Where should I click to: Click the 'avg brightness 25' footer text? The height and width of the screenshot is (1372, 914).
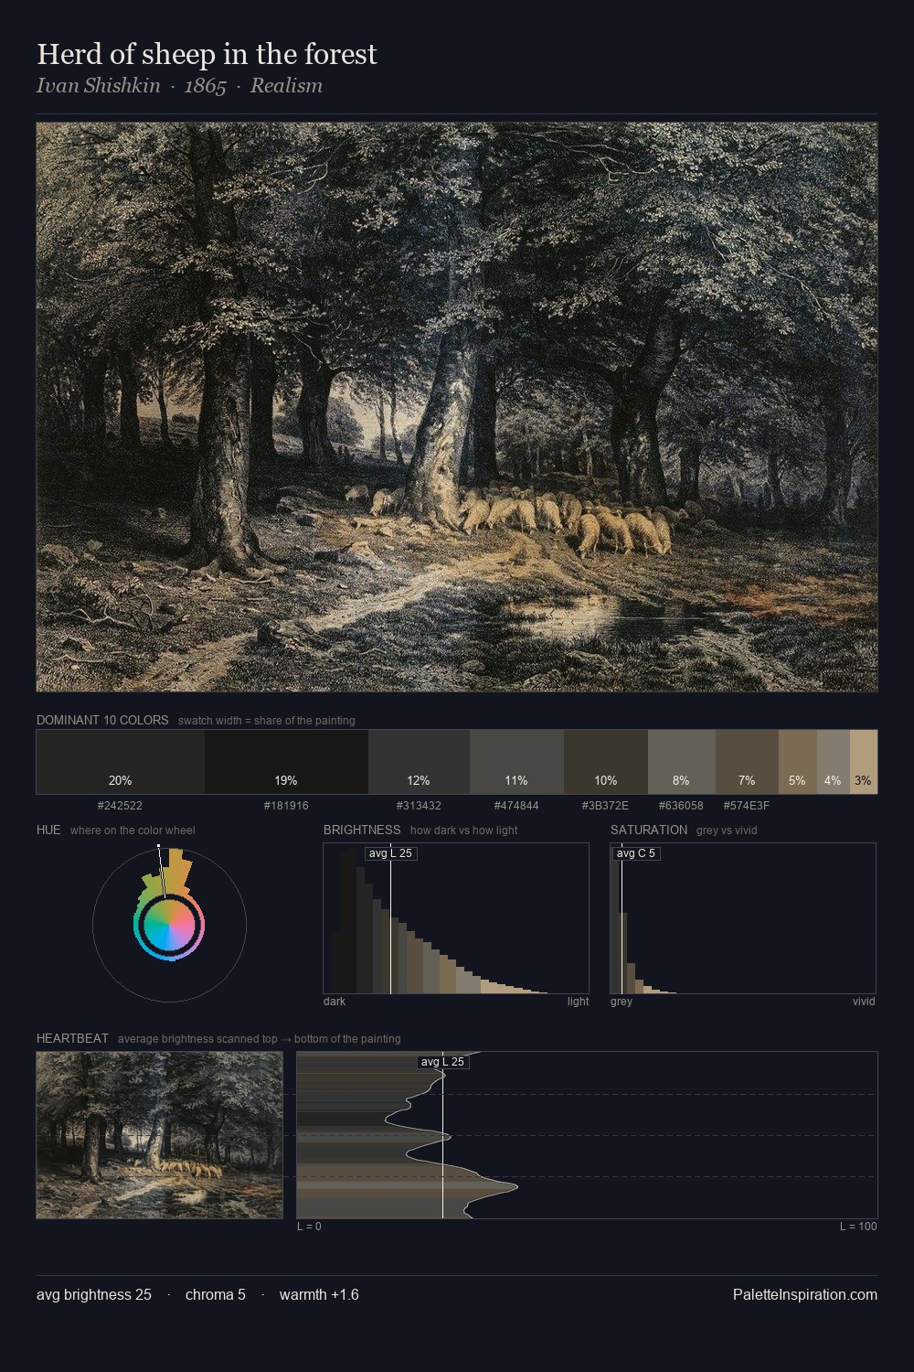tap(94, 1294)
